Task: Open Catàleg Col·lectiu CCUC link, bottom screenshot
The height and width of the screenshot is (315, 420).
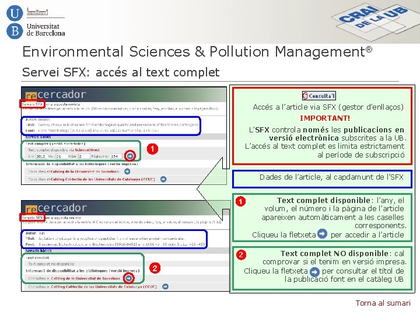Action: click(x=104, y=286)
